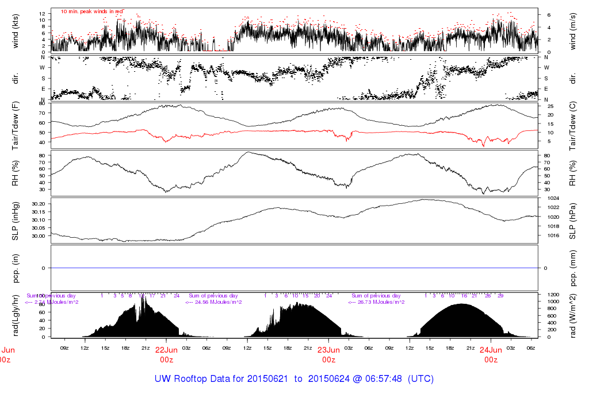Click the 'UW Rooftop Data for 20150621' title
Viewport: 589px width, 402px height.
coord(221,379)
